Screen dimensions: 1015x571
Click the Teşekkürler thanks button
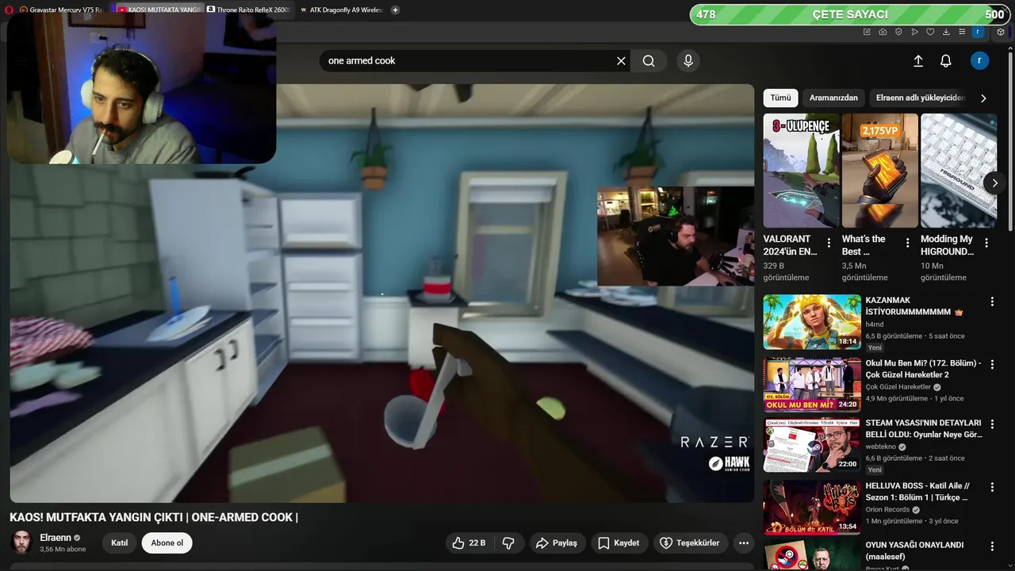[x=689, y=543]
